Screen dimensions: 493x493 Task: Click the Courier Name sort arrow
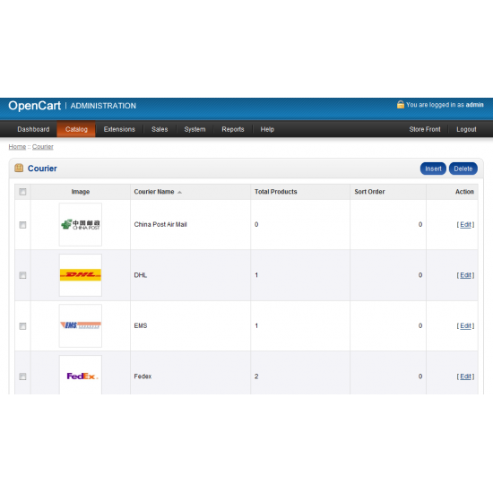click(179, 192)
